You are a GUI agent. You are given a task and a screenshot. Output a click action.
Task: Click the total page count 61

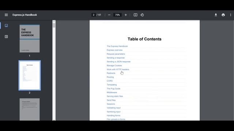[x=99, y=15]
